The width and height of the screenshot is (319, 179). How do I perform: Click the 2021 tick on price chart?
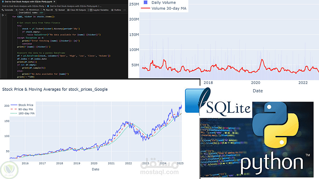(111, 163)
